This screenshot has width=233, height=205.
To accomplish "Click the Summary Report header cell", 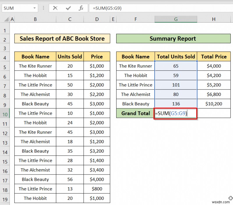I will [x=173, y=38].
